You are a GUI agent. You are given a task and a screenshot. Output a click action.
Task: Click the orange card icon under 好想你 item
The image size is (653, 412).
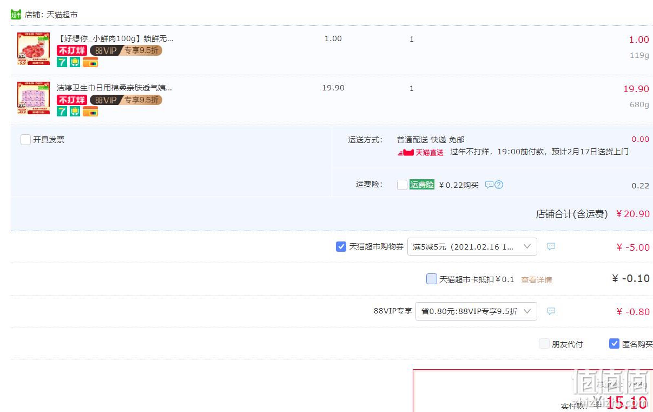click(90, 62)
